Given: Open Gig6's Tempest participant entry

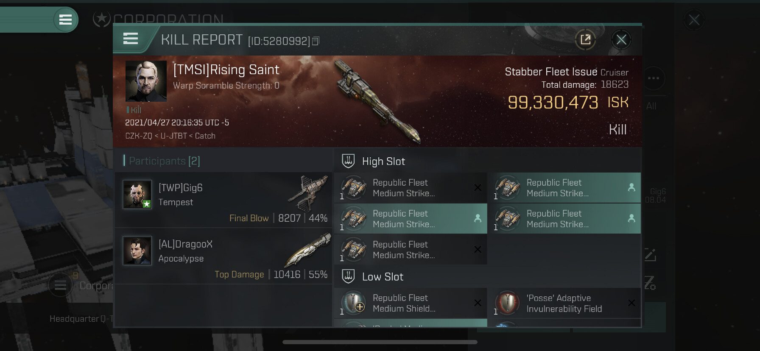Looking at the screenshot, I should [224, 200].
